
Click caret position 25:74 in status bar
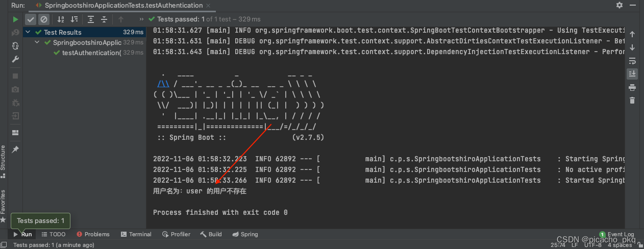[x=558, y=245]
